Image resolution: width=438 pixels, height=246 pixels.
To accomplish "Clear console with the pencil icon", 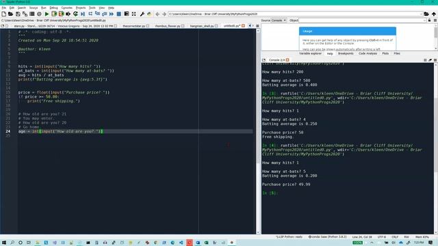I will tap(430, 60).
